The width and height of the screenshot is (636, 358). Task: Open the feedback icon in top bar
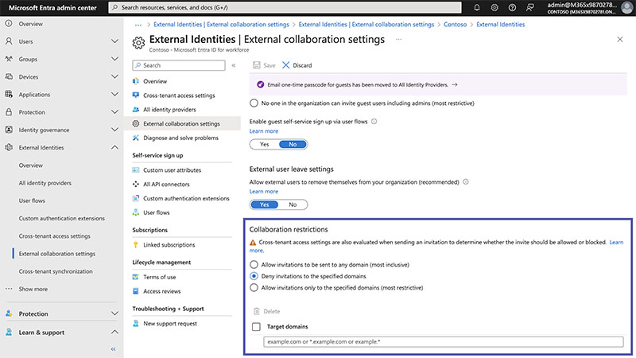pyautogui.click(x=529, y=7)
